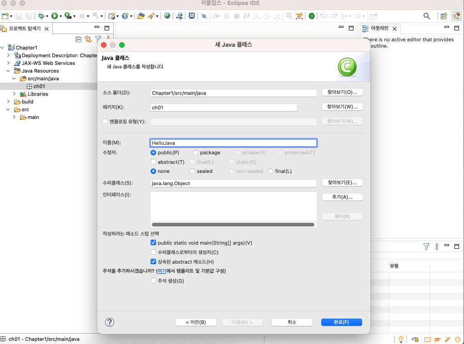Collapse the src folder node
Viewport: 464px width, 344px height.
coord(8,109)
